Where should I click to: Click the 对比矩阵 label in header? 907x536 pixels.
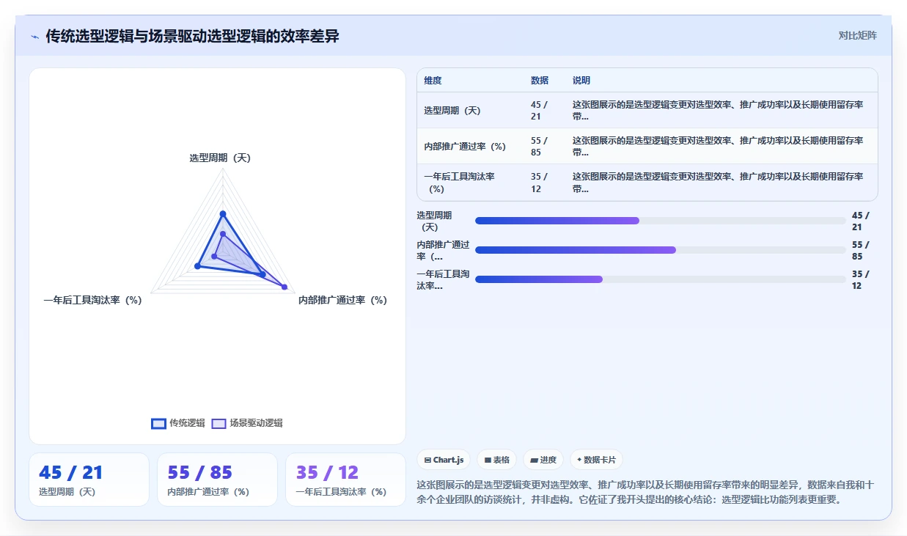click(857, 35)
